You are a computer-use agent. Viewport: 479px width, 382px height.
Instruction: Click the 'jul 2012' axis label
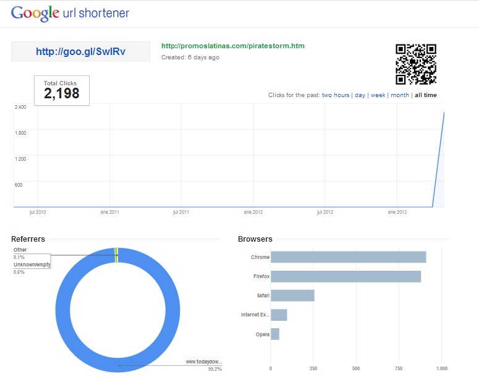click(x=324, y=212)
